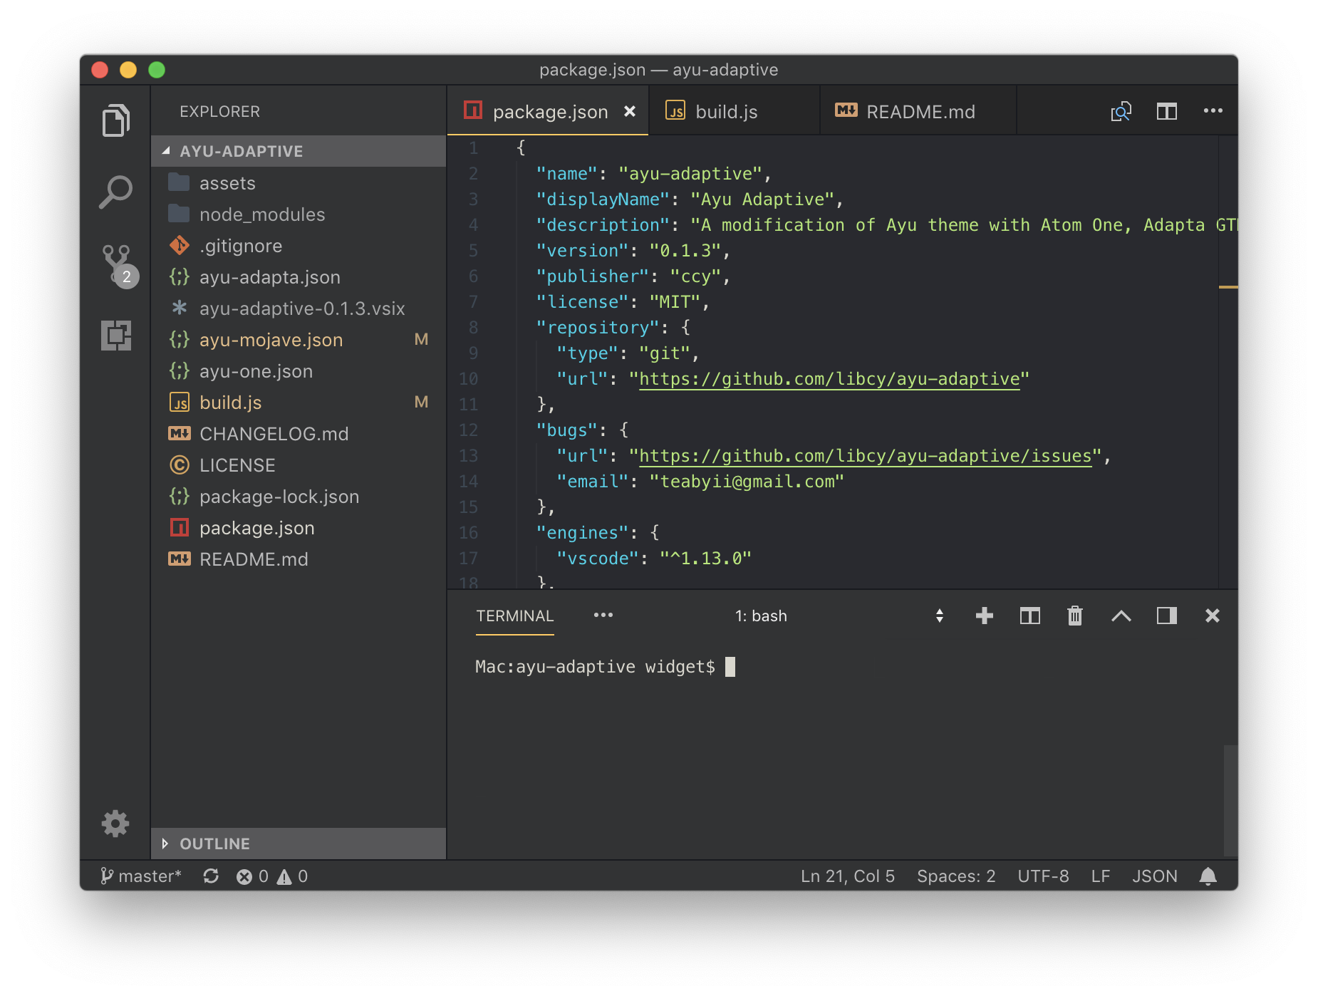Maximize the terminal panel with the chevron
Screen dimensions: 1318x996
[x=1121, y=616]
